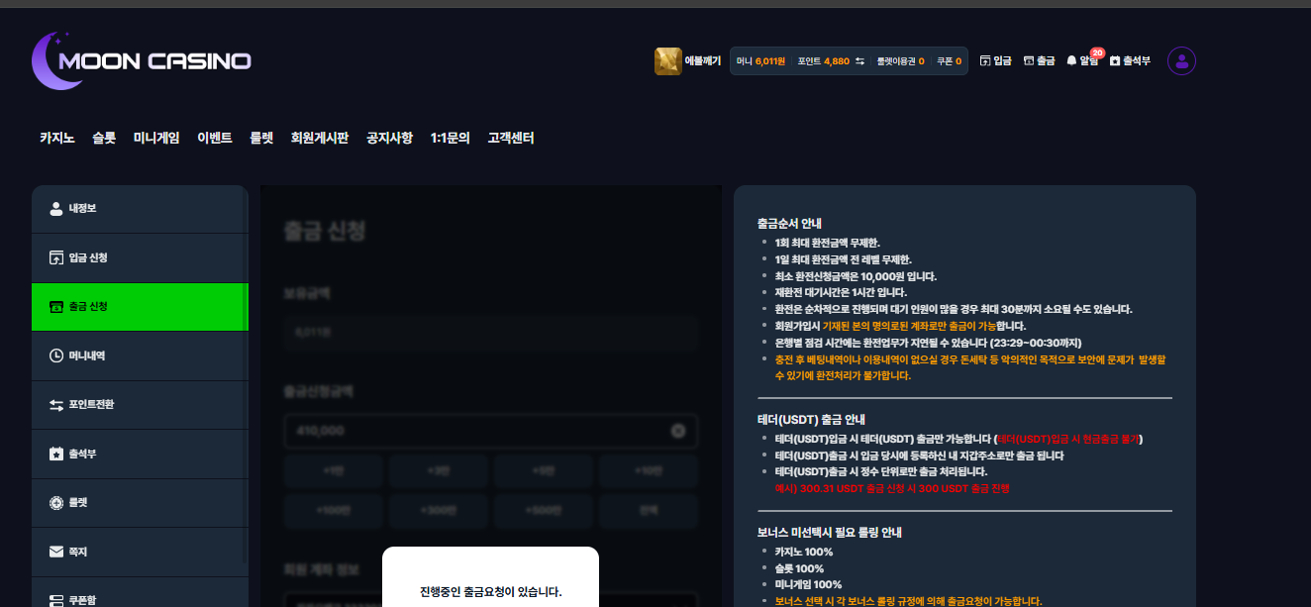Go to 카지노 in top navigation
The width and height of the screenshot is (1311, 607).
(x=57, y=139)
